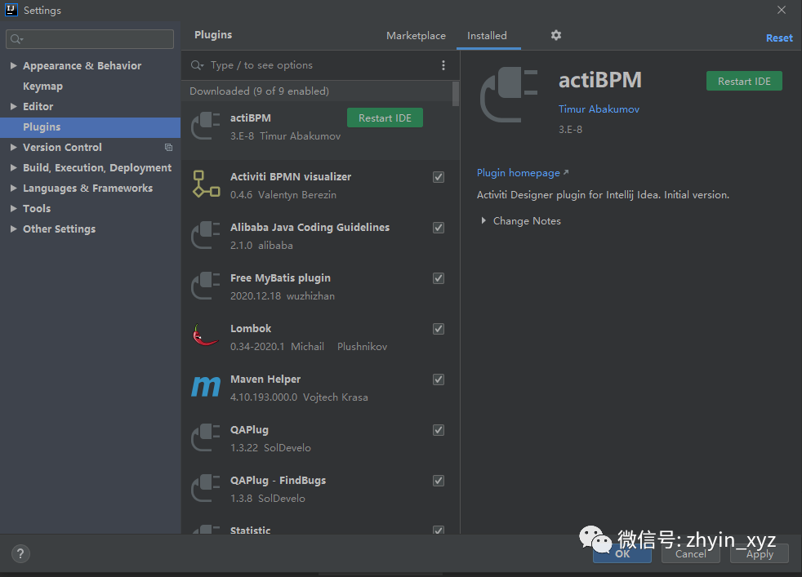The image size is (802, 577).
Task: Click the plugin list vertical scrollbar
Action: (x=455, y=94)
